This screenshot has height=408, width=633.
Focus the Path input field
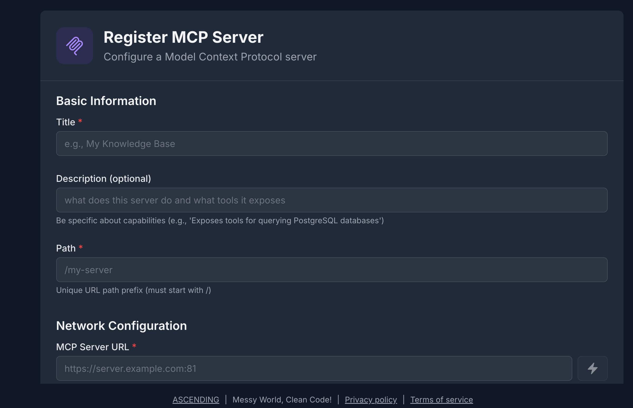[318, 270]
